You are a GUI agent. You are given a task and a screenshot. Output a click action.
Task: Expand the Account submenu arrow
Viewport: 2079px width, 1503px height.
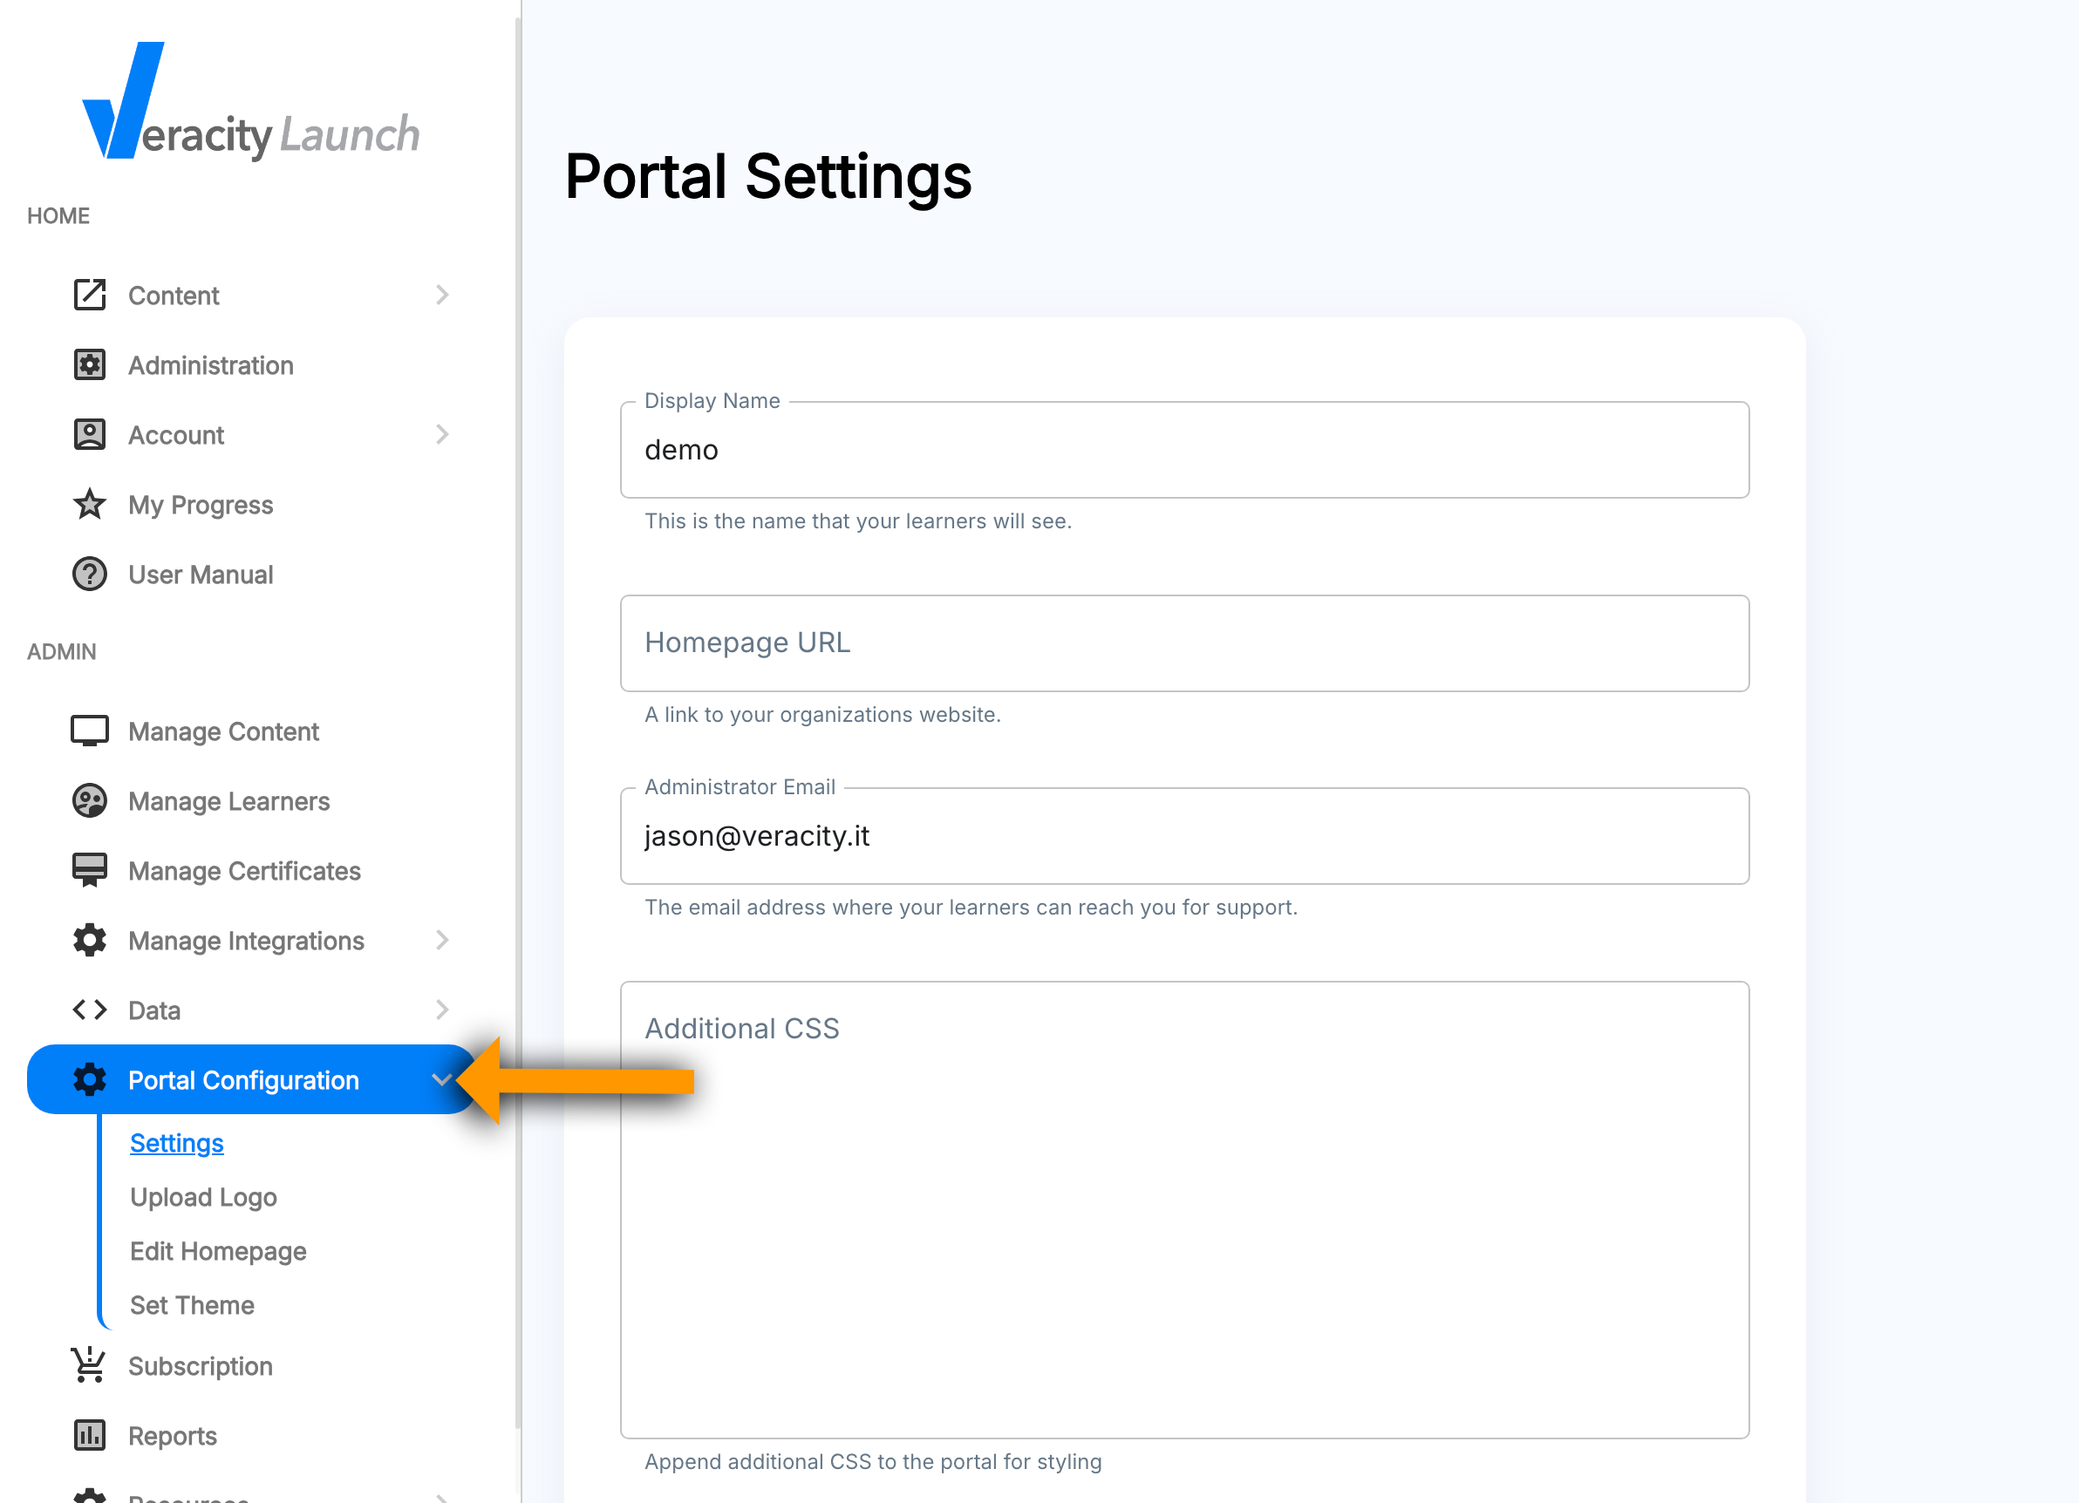click(442, 434)
